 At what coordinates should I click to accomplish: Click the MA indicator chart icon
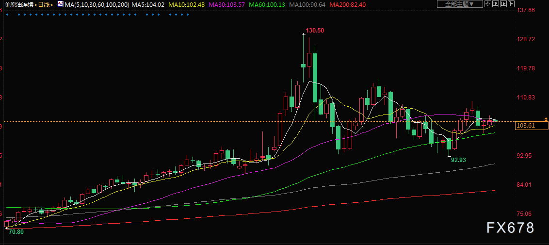pos(60,4)
